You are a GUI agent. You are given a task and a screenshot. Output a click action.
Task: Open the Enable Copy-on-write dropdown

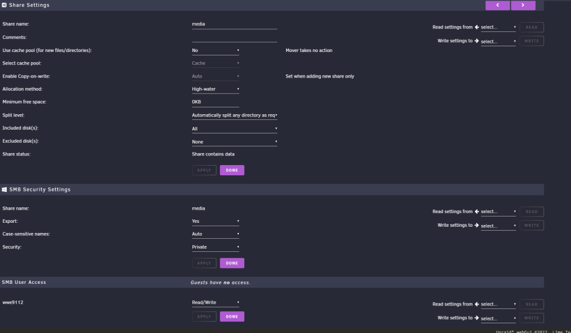tap(216, 77)
